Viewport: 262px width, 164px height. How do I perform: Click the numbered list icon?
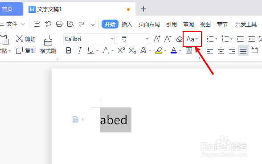(x=225, y=39)
